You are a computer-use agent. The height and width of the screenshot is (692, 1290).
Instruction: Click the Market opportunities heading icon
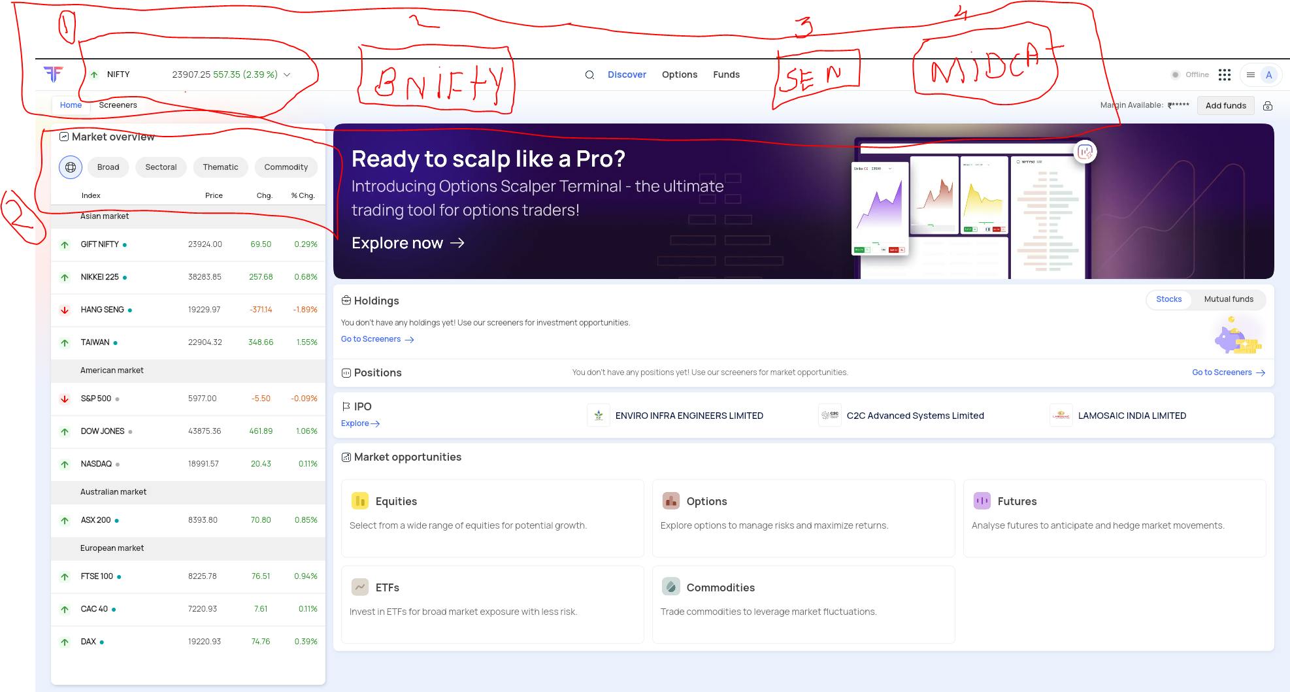[x=346, y=457]
